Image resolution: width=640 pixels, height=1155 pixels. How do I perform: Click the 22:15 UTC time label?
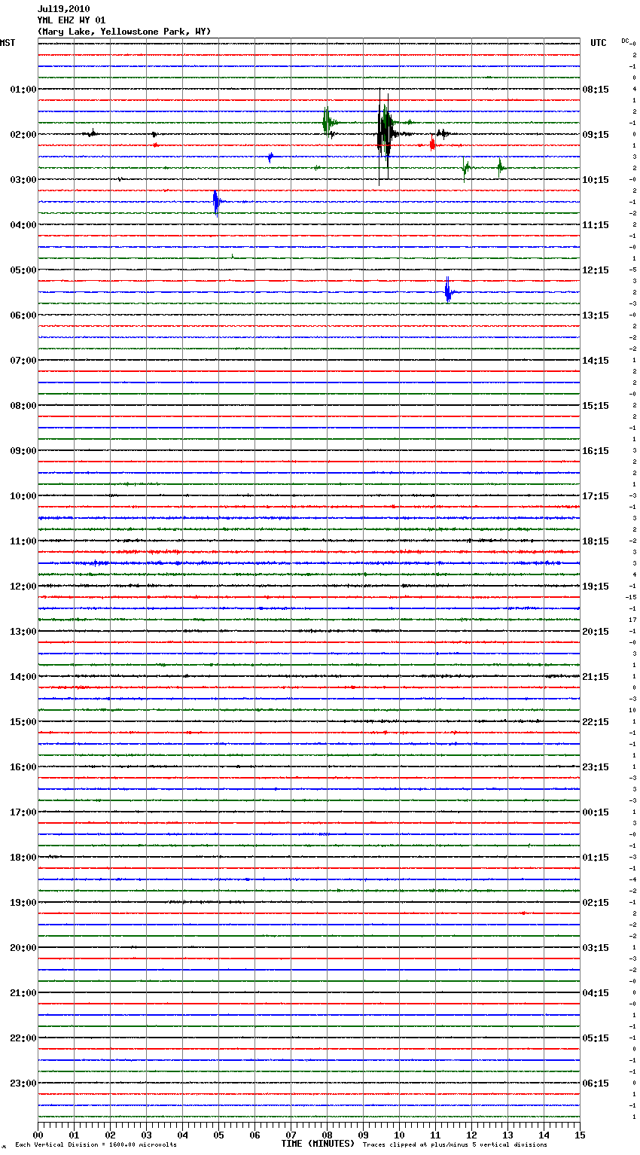click(x=596, y=721)
